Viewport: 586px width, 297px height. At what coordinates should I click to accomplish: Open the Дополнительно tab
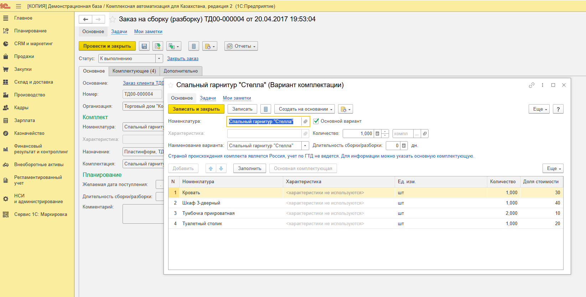181,71
